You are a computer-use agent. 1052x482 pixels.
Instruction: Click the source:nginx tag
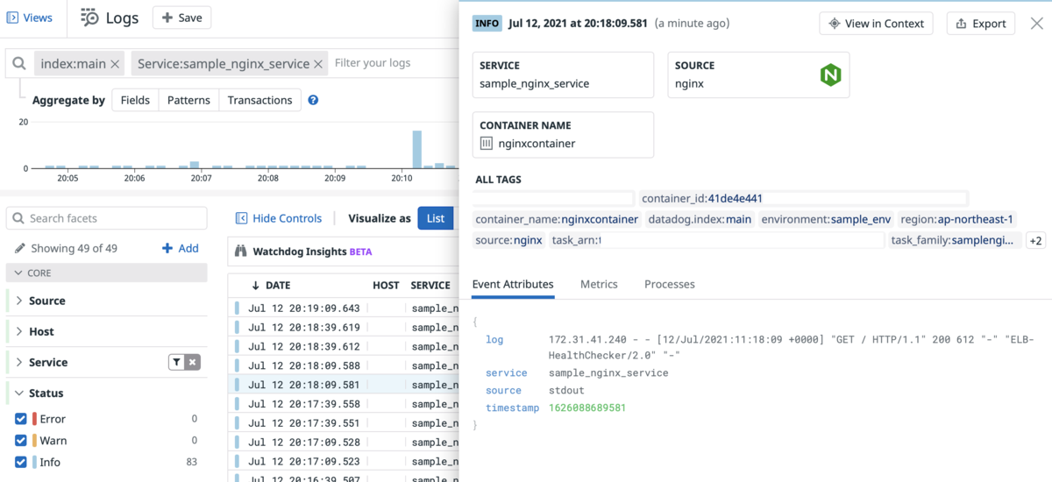point(508,240)
